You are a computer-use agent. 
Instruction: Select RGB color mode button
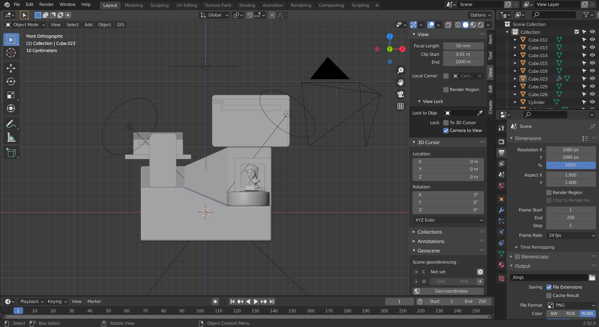pos(570,314)
